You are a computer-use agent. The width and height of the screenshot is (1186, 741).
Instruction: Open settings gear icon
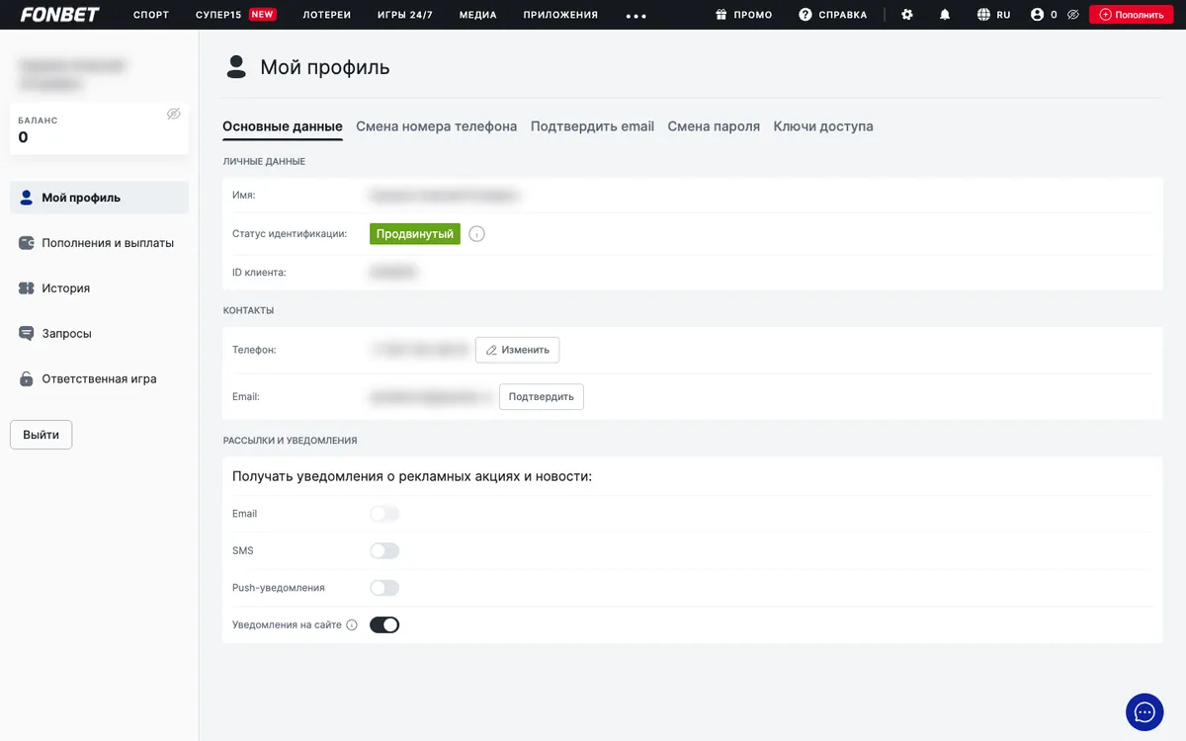point(907,15)
